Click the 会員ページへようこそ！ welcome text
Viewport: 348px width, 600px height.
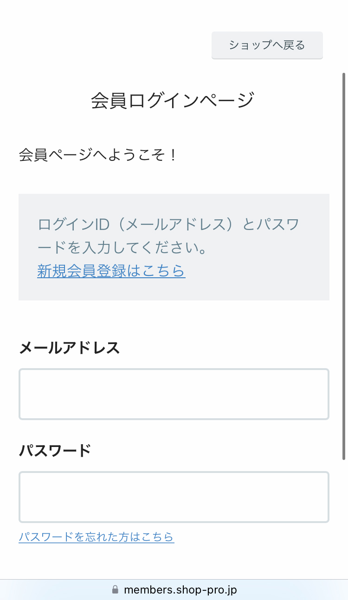click(98, 155)
